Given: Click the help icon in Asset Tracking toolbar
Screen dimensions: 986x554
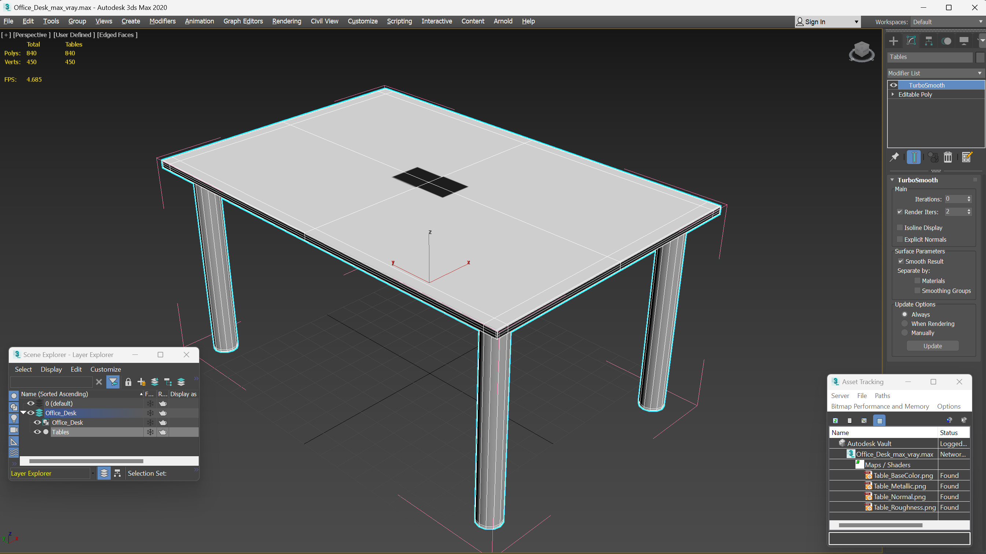Looking at the screenshot, I should 950,421.
